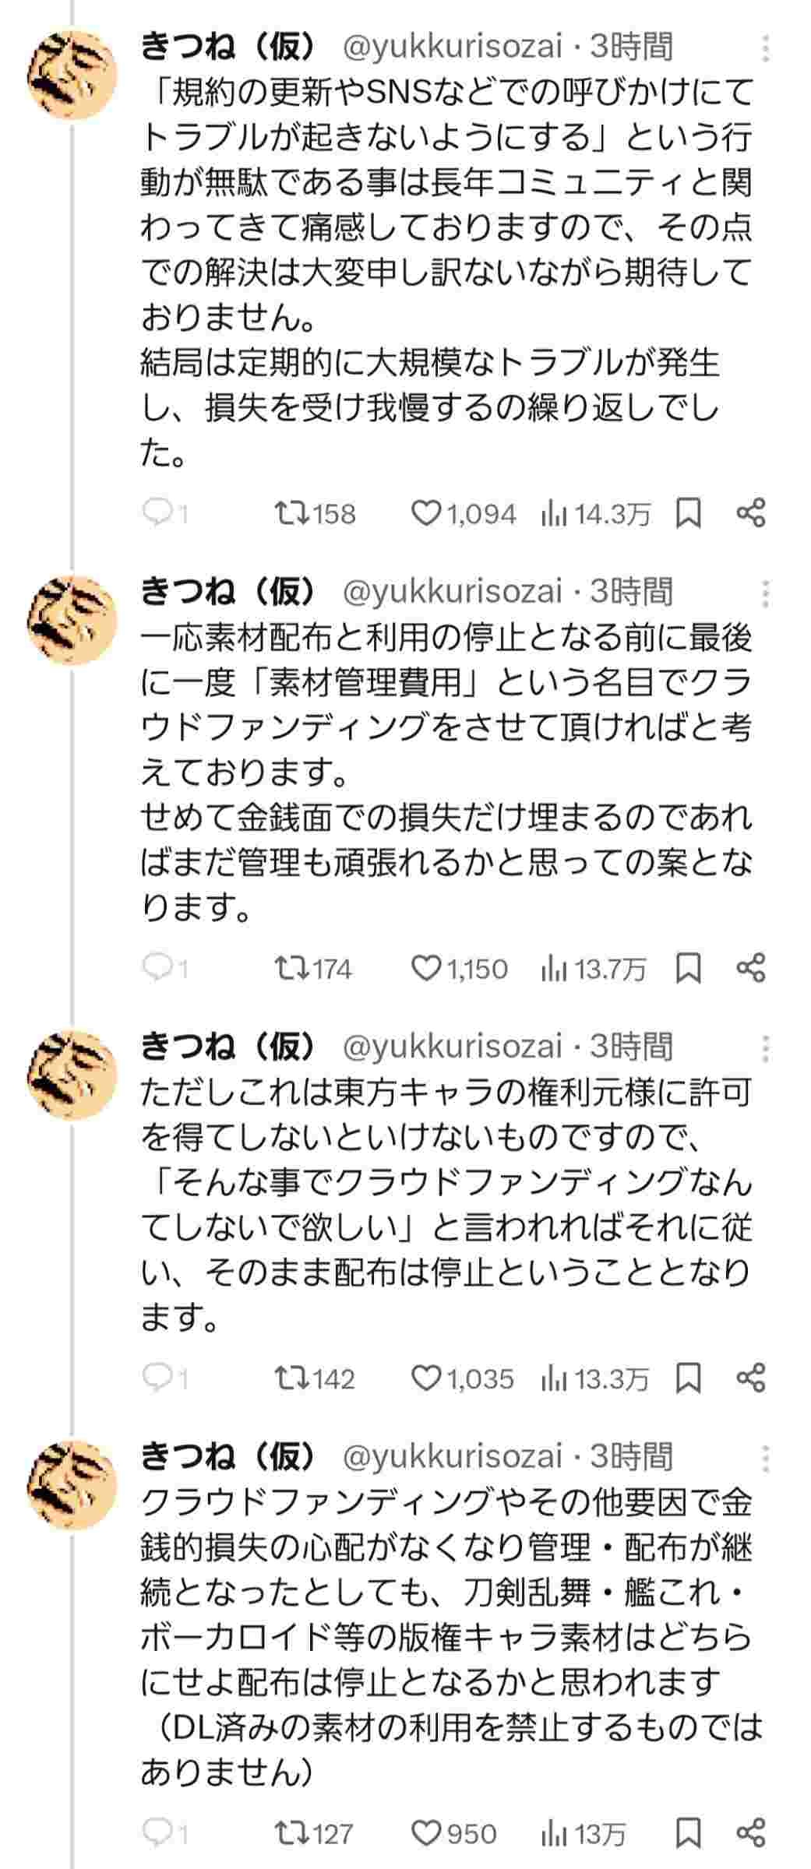Like the tweet with 1,035 likes
Image resolution: width=811 pixels, height=1869 pixels.
(426, 1379)
